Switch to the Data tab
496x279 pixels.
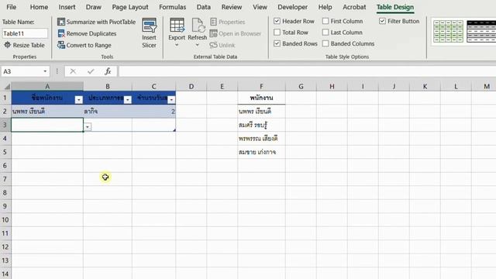pos(203,7)
